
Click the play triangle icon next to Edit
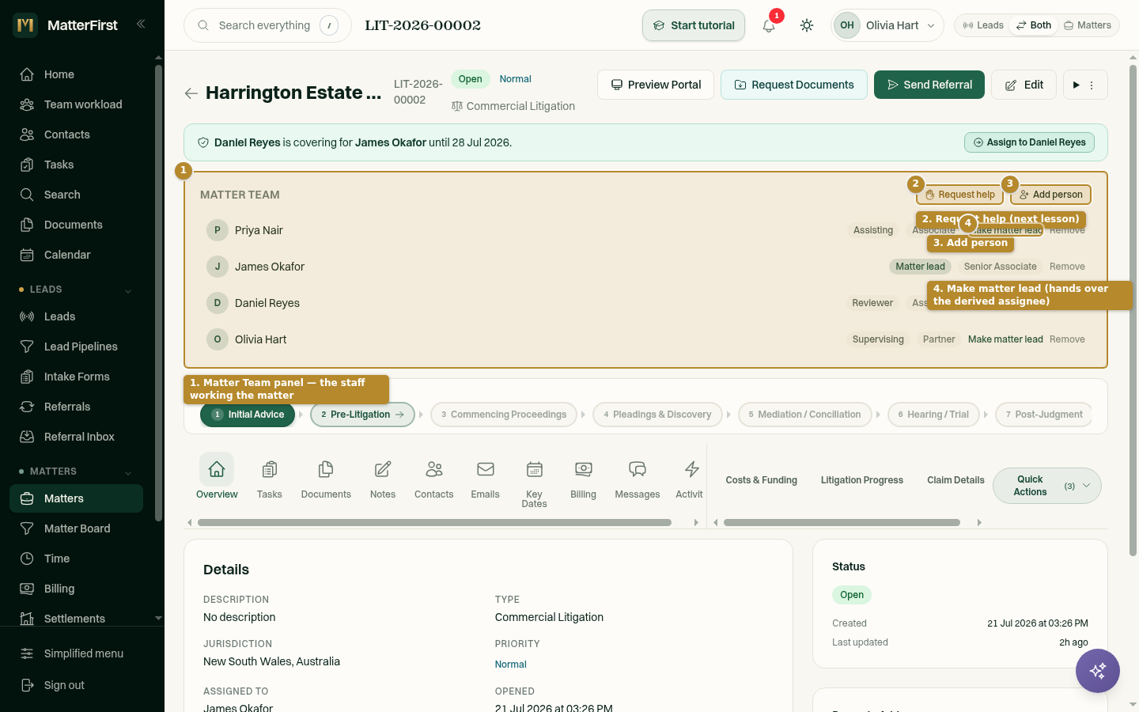(1076, 85)
